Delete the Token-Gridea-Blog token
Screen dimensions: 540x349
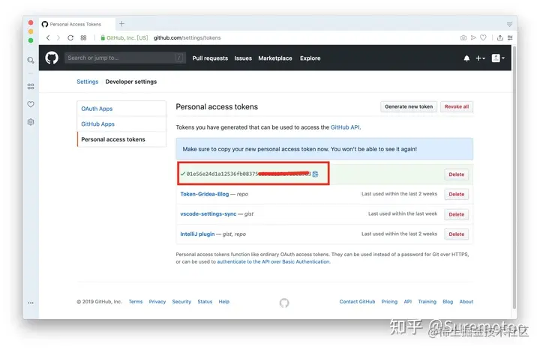[456, 194]
